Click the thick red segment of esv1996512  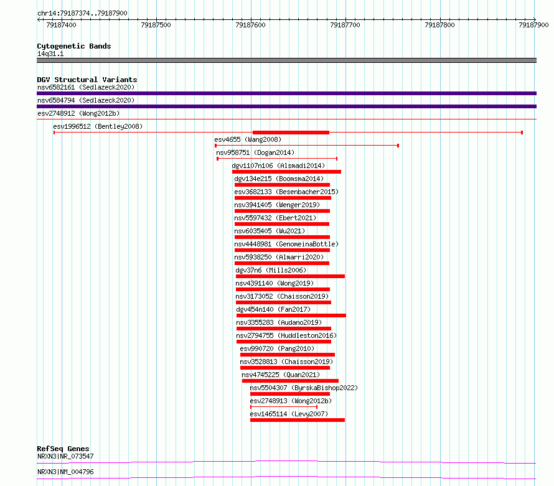pos(291,133)
